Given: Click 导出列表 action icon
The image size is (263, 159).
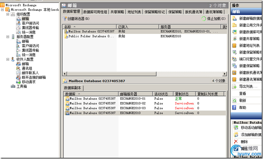Looking at the screenshot, I should coord(234,87).
